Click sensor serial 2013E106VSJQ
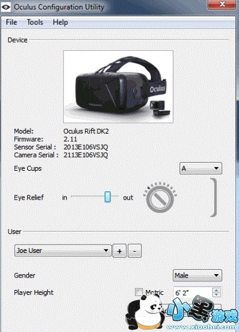 [x=86, y=147]
